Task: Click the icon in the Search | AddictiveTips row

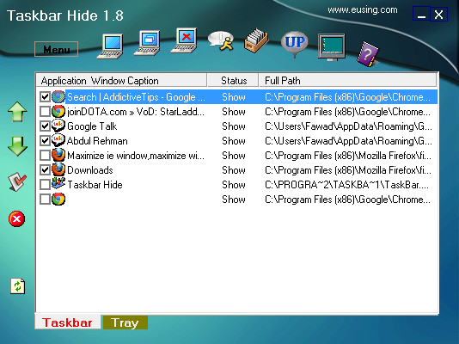Action: pos(58,97)
